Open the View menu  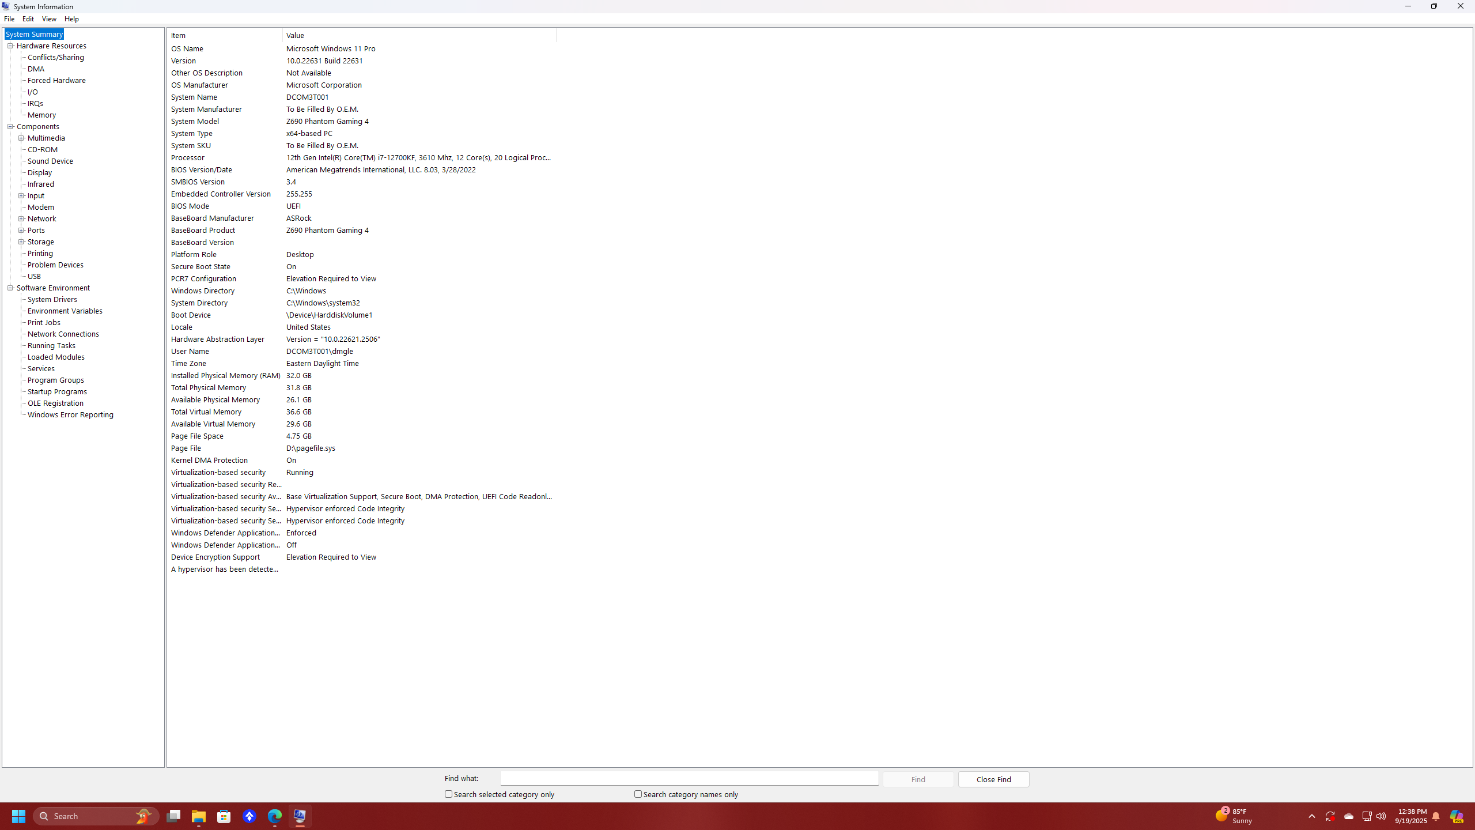[x=49, y=18]
